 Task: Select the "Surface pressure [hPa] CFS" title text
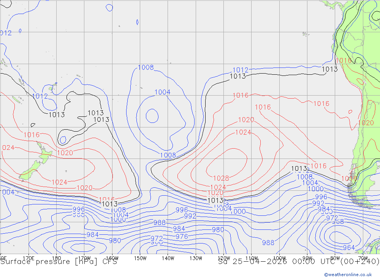(59, 262)
